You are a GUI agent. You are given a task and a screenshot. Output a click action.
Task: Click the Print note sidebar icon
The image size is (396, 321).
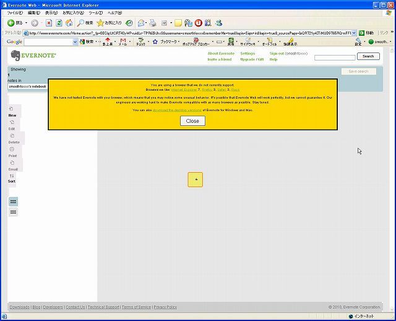[12, 152]
